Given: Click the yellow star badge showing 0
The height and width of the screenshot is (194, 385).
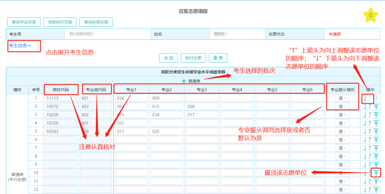Looking at the screenshot, I should coord(371,15).
